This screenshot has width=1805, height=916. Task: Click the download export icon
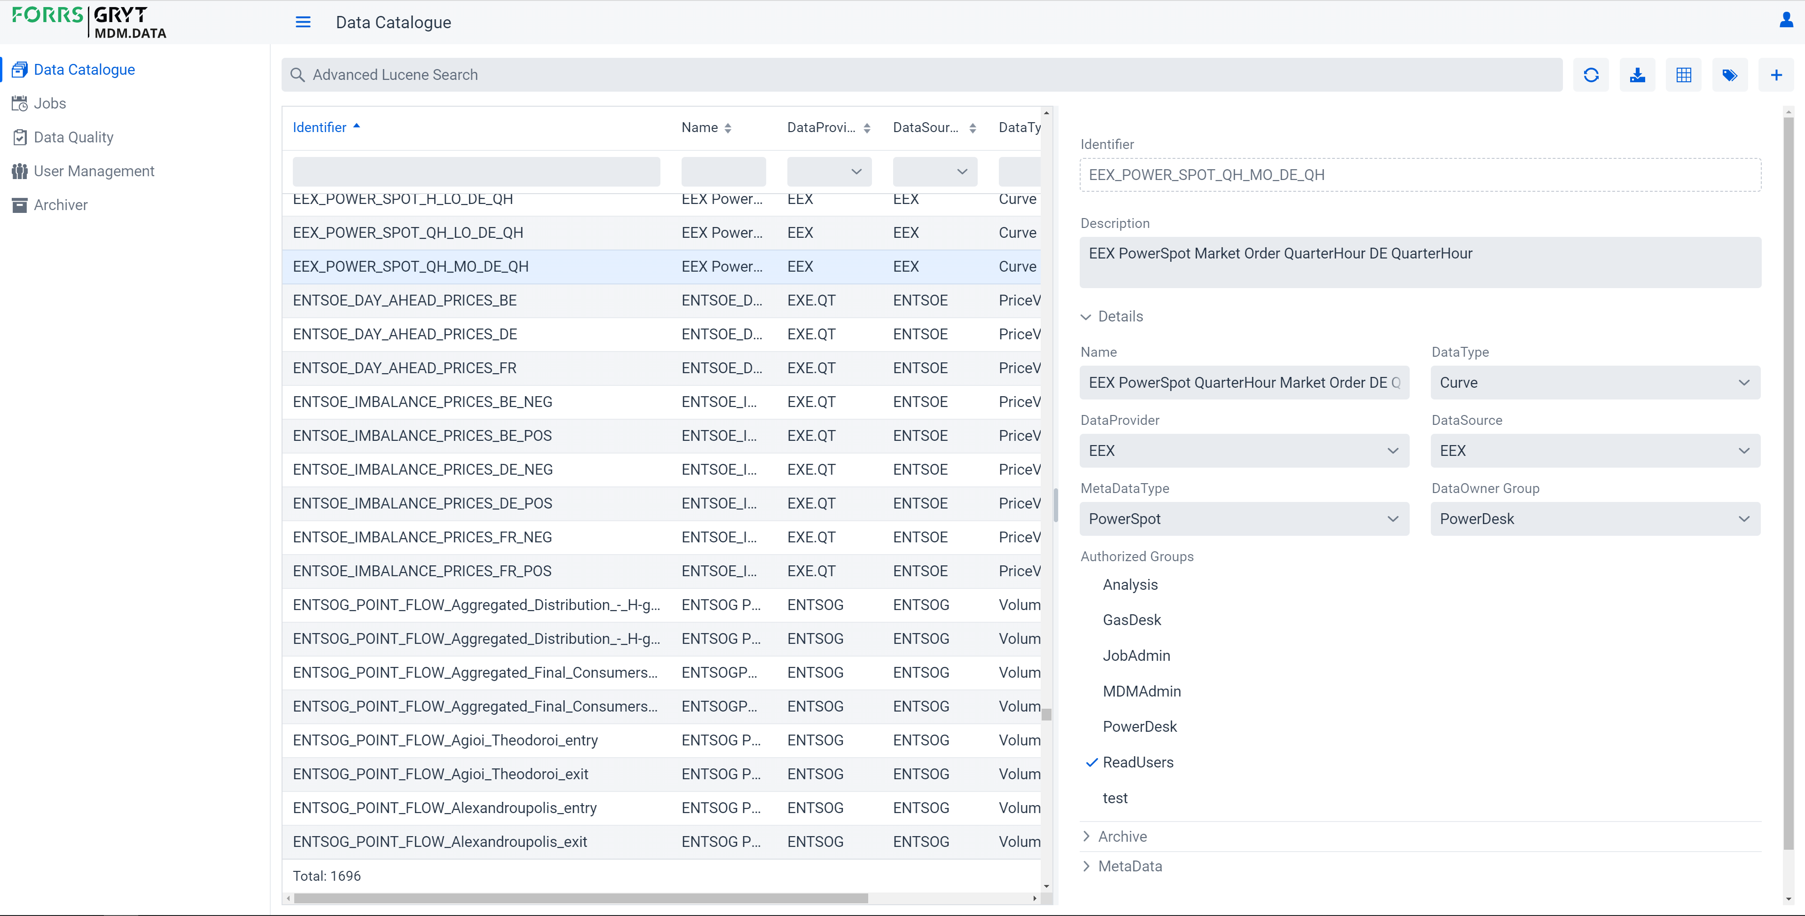tap(1638, 75)
